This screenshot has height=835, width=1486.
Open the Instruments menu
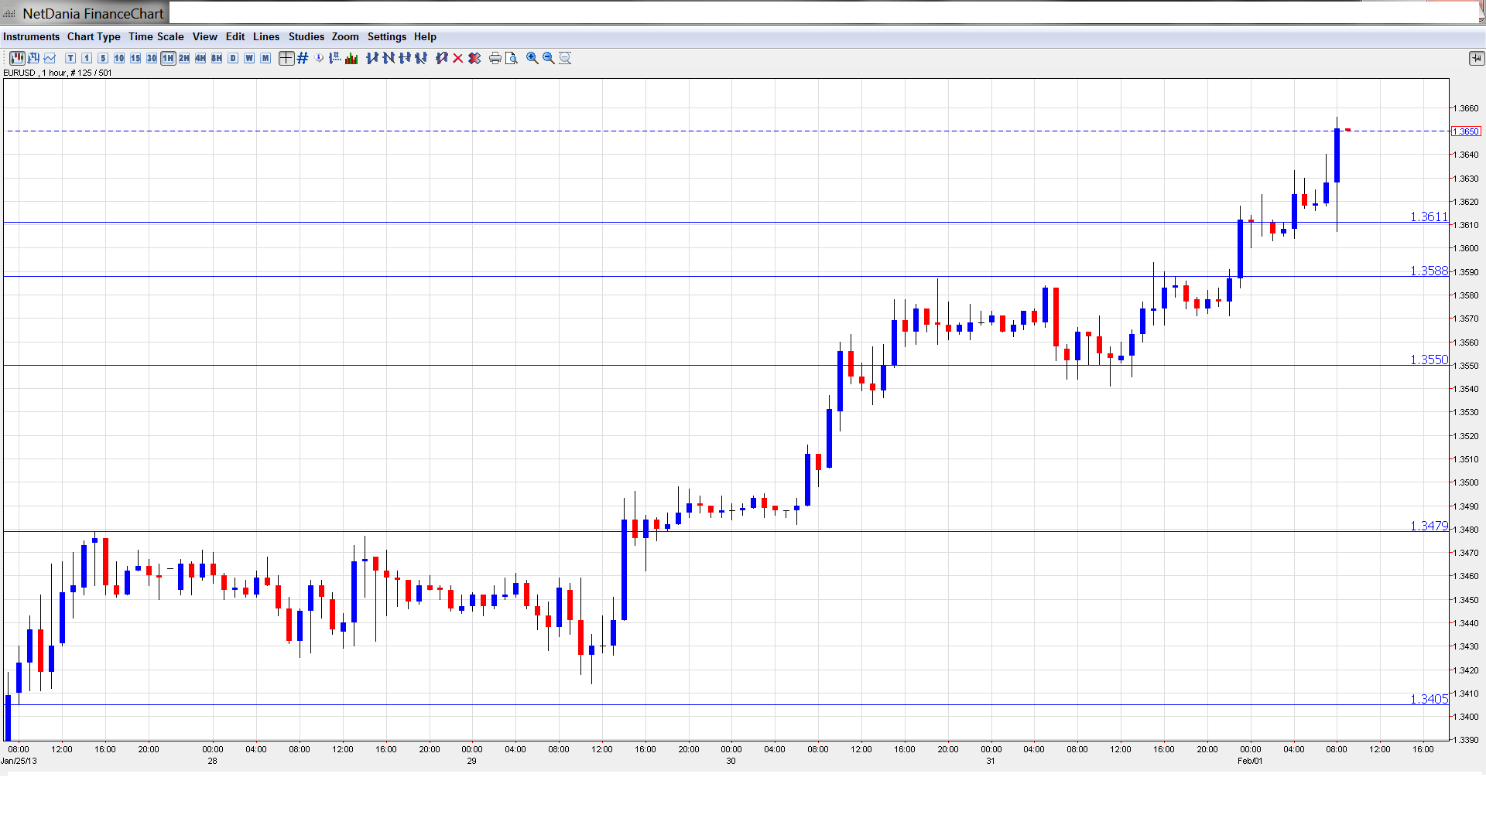(x=31, y=36)
